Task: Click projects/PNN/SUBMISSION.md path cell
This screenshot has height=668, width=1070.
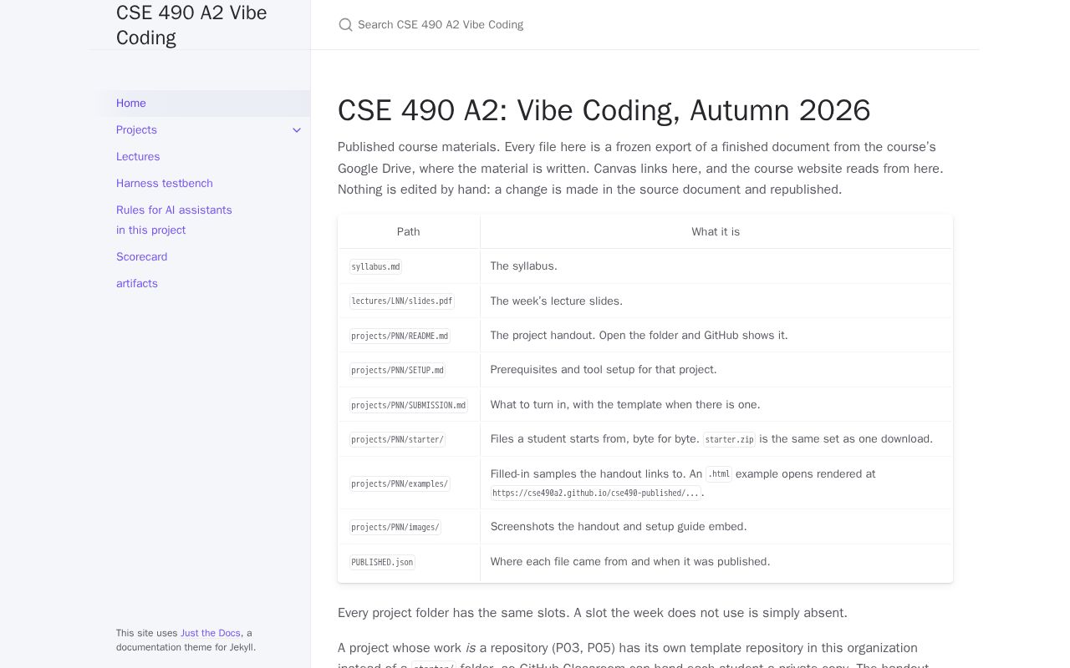Action: pos(409,405)
